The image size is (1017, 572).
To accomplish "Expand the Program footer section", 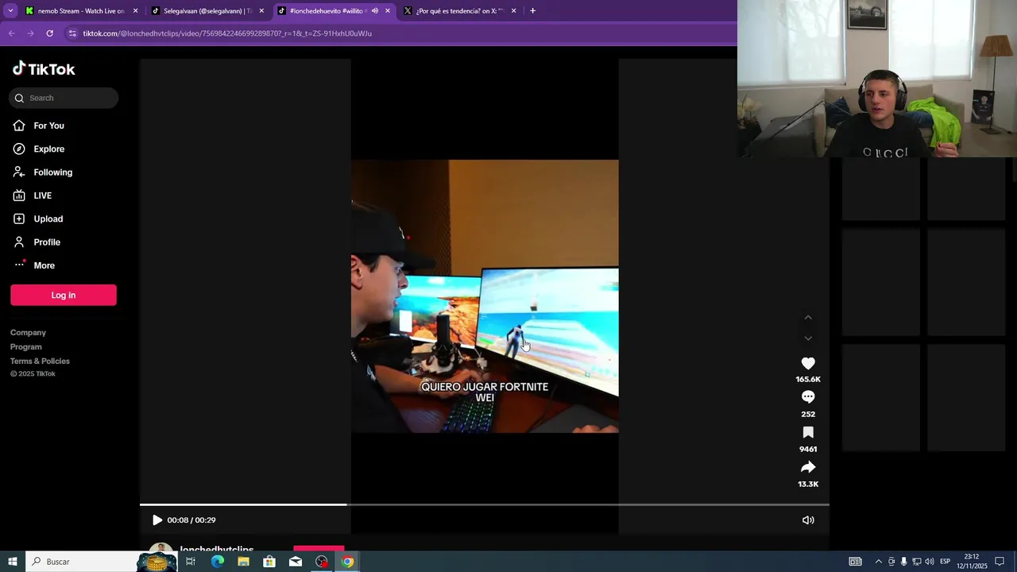I will [x=26, y=347].
